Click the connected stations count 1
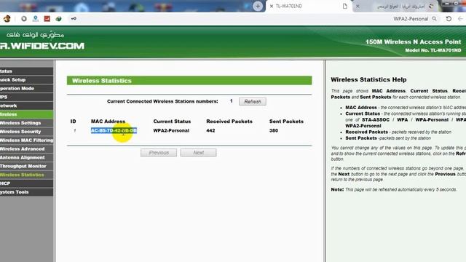466x262 pixels. click(x=232, y=101)
